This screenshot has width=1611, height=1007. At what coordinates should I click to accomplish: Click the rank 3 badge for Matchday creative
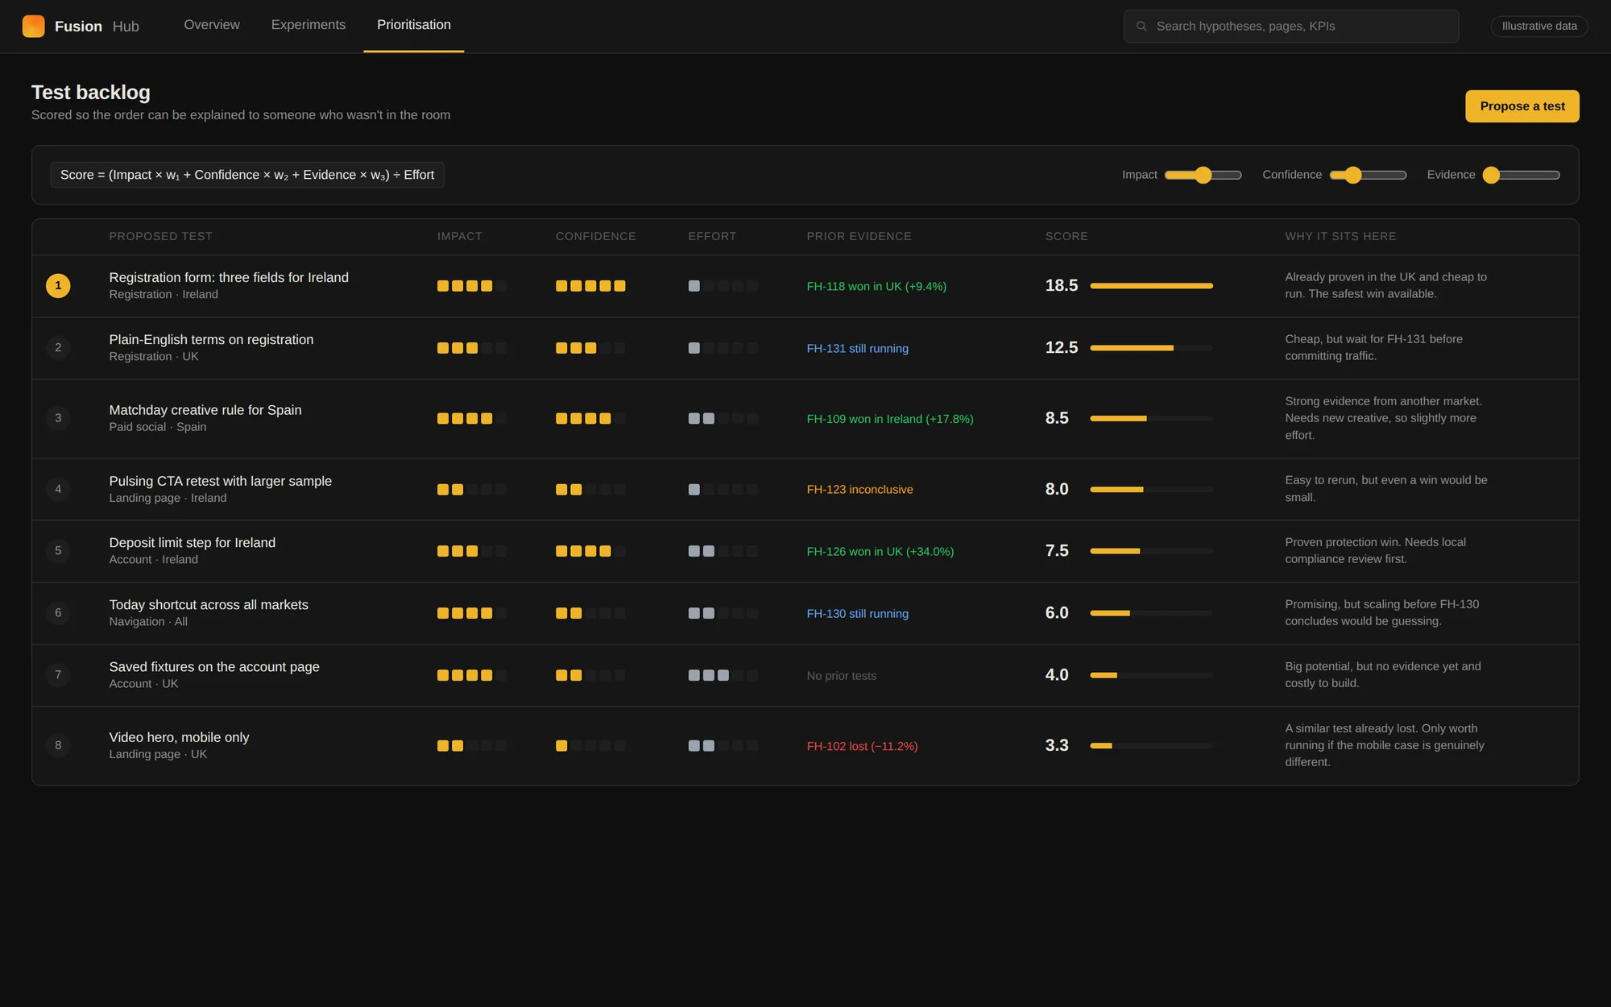coord(58,419)
